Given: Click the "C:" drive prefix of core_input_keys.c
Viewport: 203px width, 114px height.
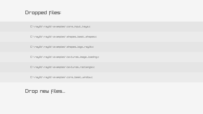Looking at the screenshot, I should (32, 27).
